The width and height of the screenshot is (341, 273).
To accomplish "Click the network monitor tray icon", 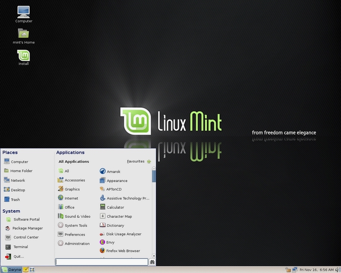I will pos(295,269).
